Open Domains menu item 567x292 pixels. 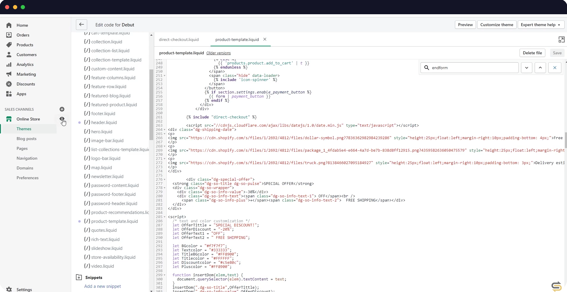[25, 168]
